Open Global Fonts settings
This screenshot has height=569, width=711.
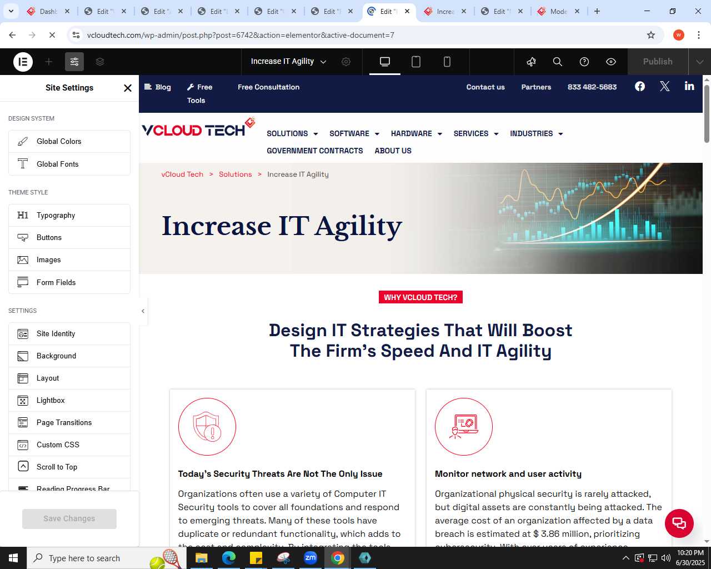(x=69, y=164)
